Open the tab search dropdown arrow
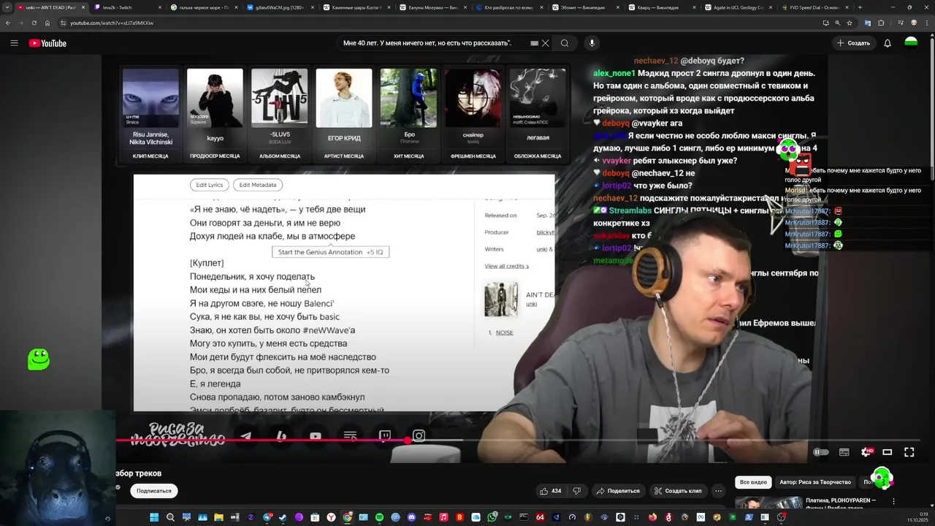The height and width of the screenshot is (526, 935). [7, 7]
